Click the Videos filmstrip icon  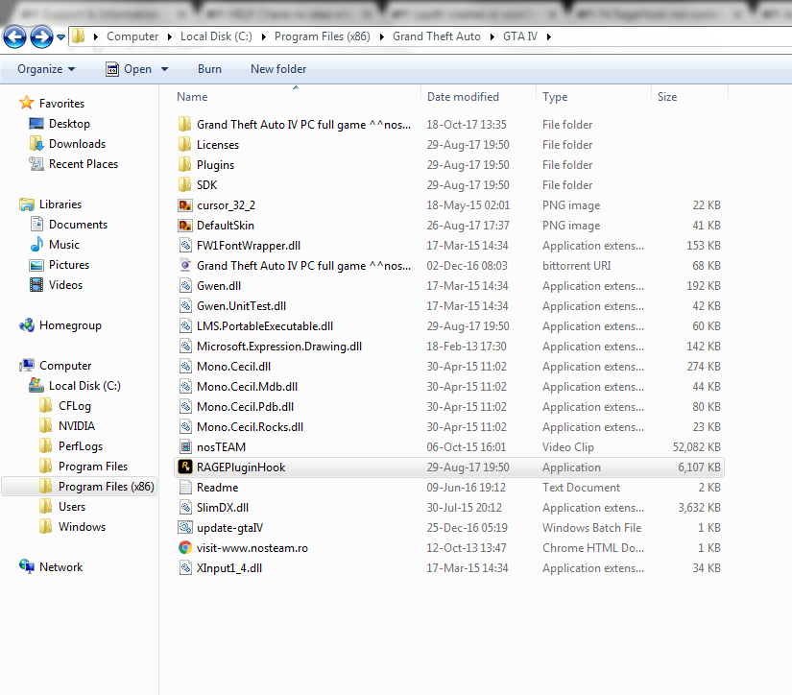click(x=36, y=285)
